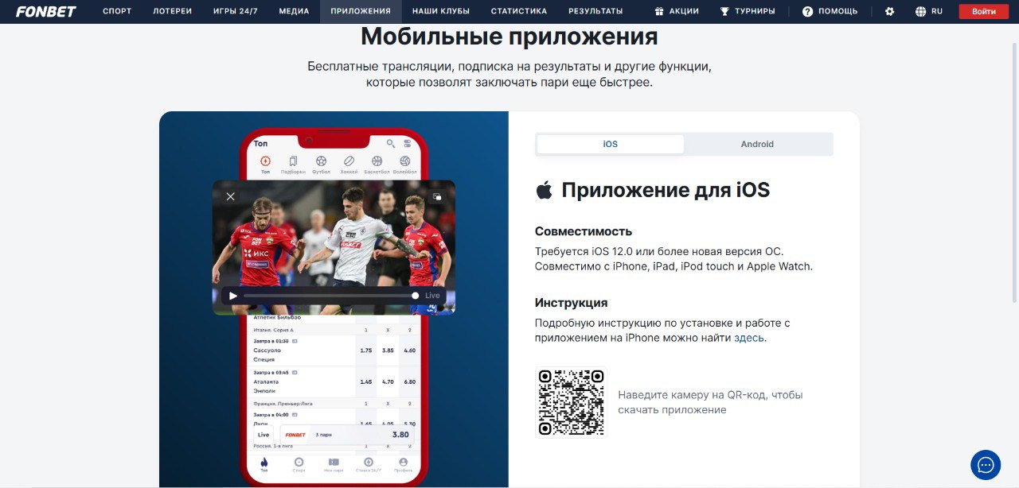Open Помощь with the question mark icon
The image size is (1019, 488).
pos(830,11)
